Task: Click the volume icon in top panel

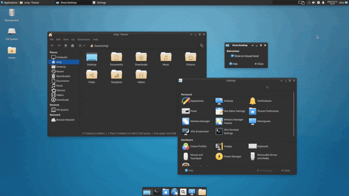Action: click(x=314, y=3)
